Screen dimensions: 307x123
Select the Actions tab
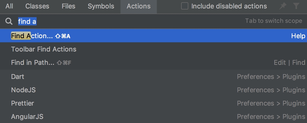[x=139, y=6]
